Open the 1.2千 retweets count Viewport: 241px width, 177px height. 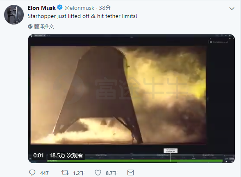click(x=79, y=173)
